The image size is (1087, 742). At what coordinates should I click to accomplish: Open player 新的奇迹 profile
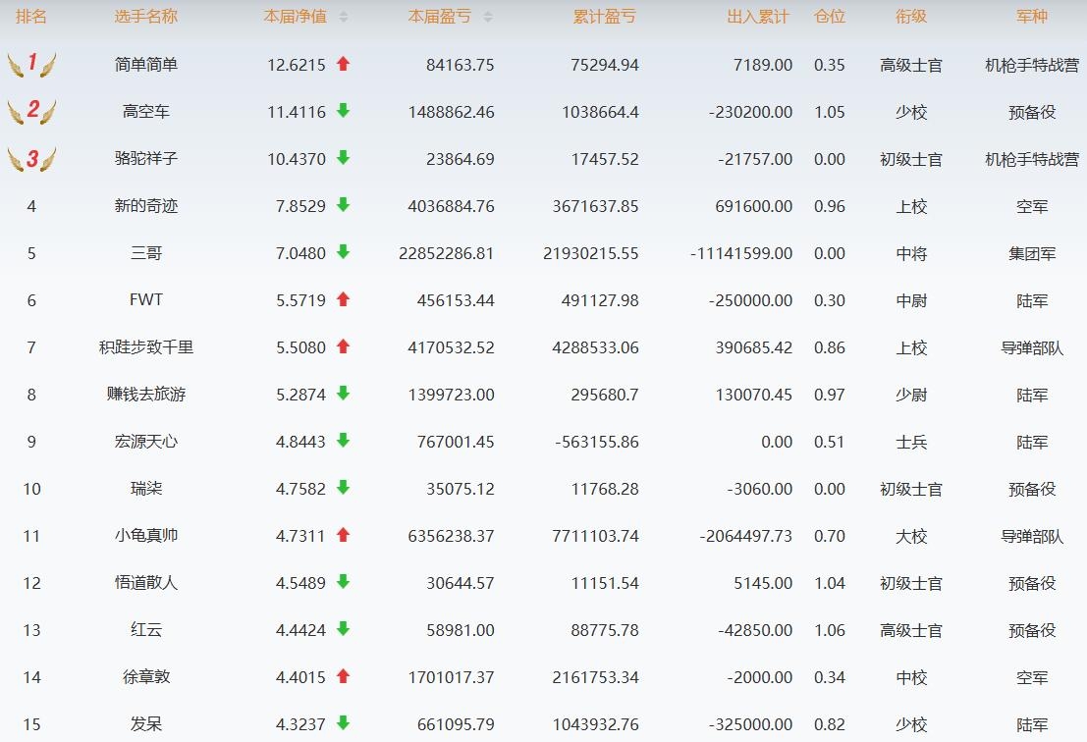(x=146, y=206)
